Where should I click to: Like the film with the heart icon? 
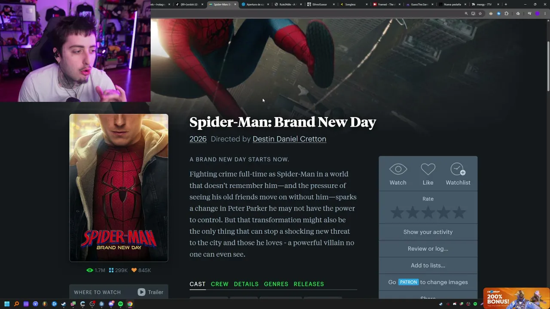[x=428, y=169]
